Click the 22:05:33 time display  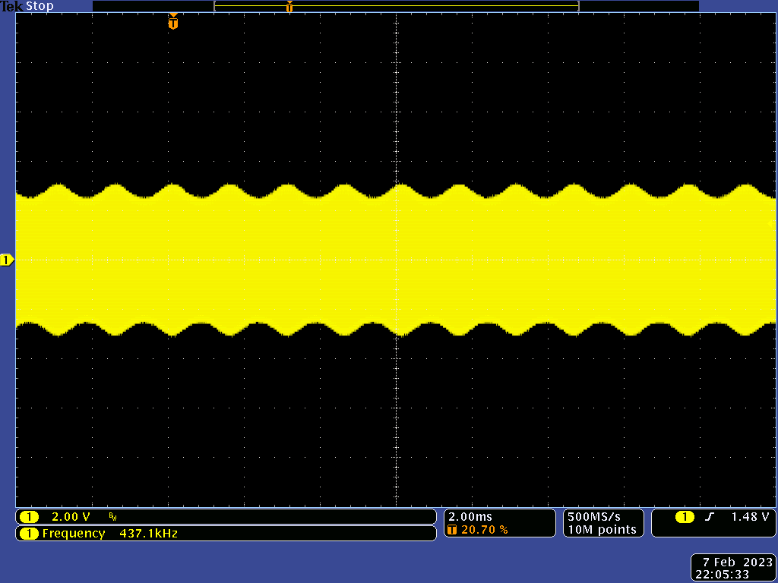point(722,575)
